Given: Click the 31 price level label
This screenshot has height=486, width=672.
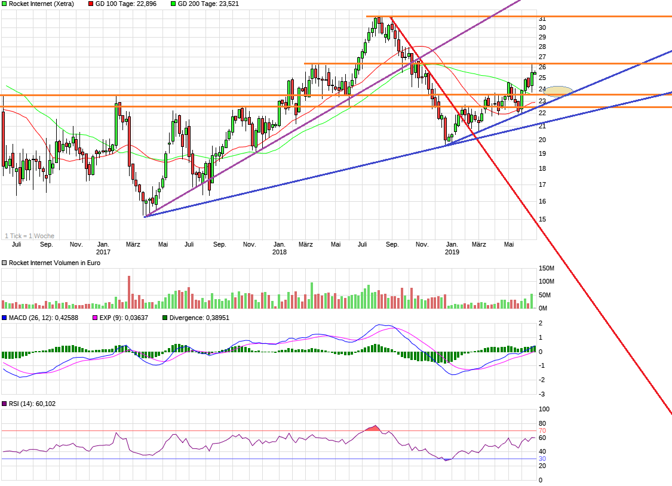Looking at the screenshot, I should tap(542, 19).
